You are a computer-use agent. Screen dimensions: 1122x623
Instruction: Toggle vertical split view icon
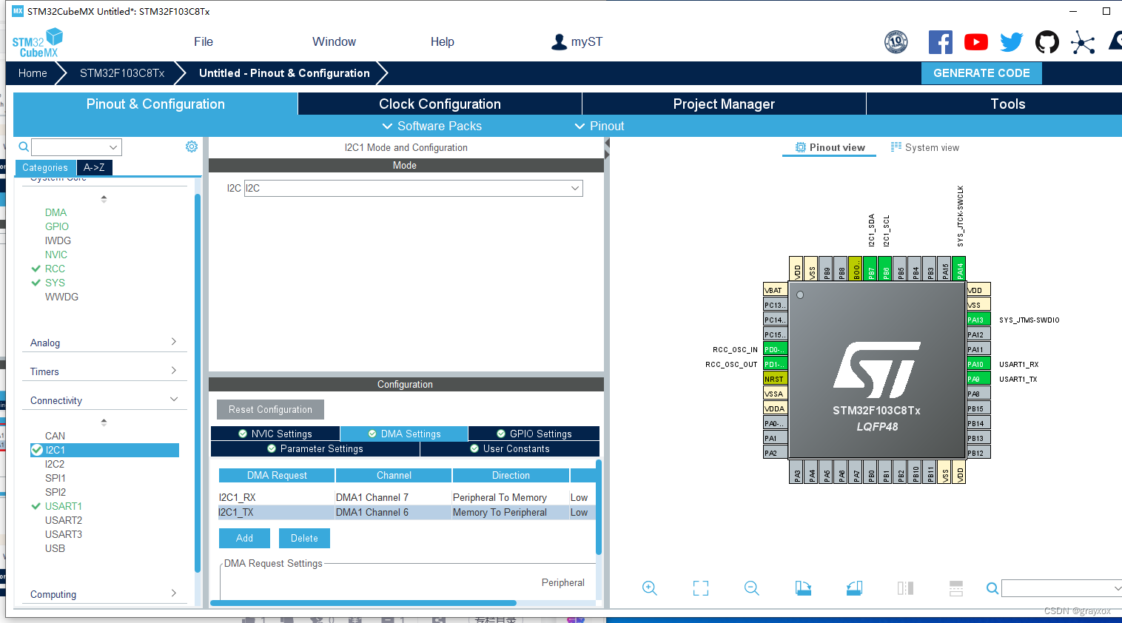(x=905, y=588)
